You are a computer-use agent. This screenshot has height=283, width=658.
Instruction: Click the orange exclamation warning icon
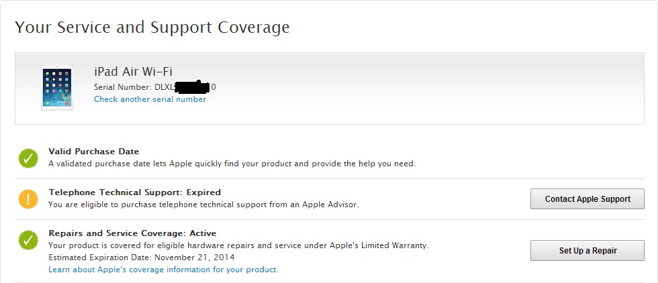28,199
